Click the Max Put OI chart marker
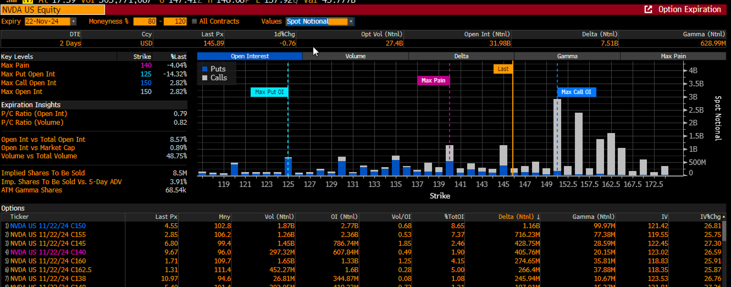 point(269,92)
